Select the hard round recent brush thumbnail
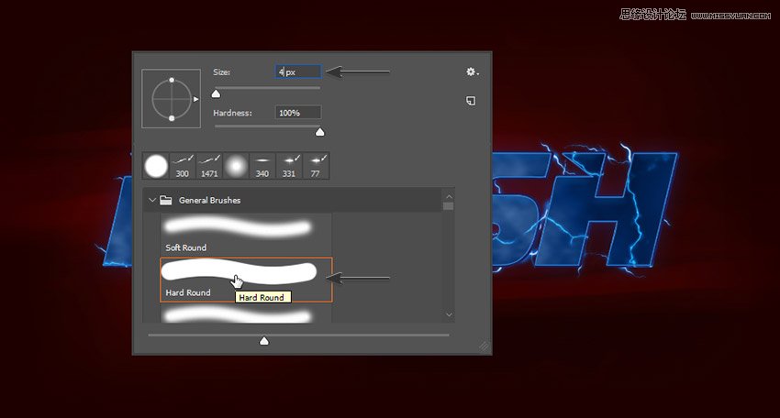The width and height of the screenshot is (780, 418). point(156,166)
